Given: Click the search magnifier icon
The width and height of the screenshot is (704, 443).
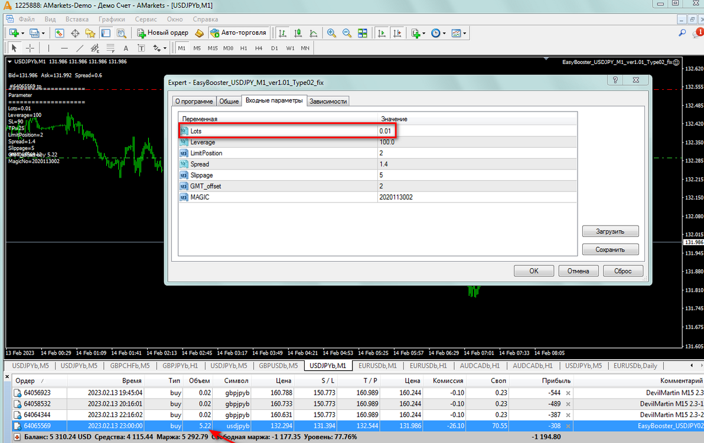Looking at the screenshot, I should click(682, 32).
